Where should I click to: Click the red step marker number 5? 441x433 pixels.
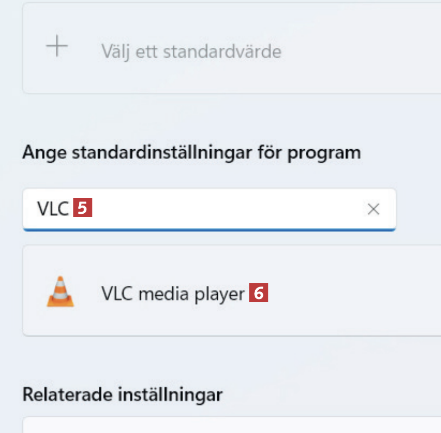point(84,209)
